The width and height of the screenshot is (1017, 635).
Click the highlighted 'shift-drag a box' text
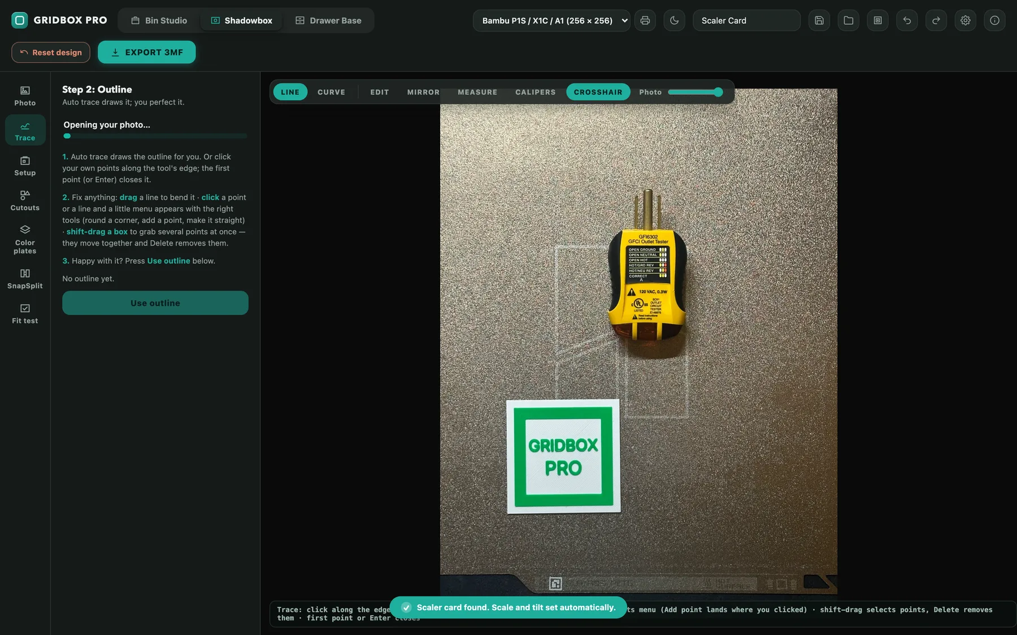point(97,231)
